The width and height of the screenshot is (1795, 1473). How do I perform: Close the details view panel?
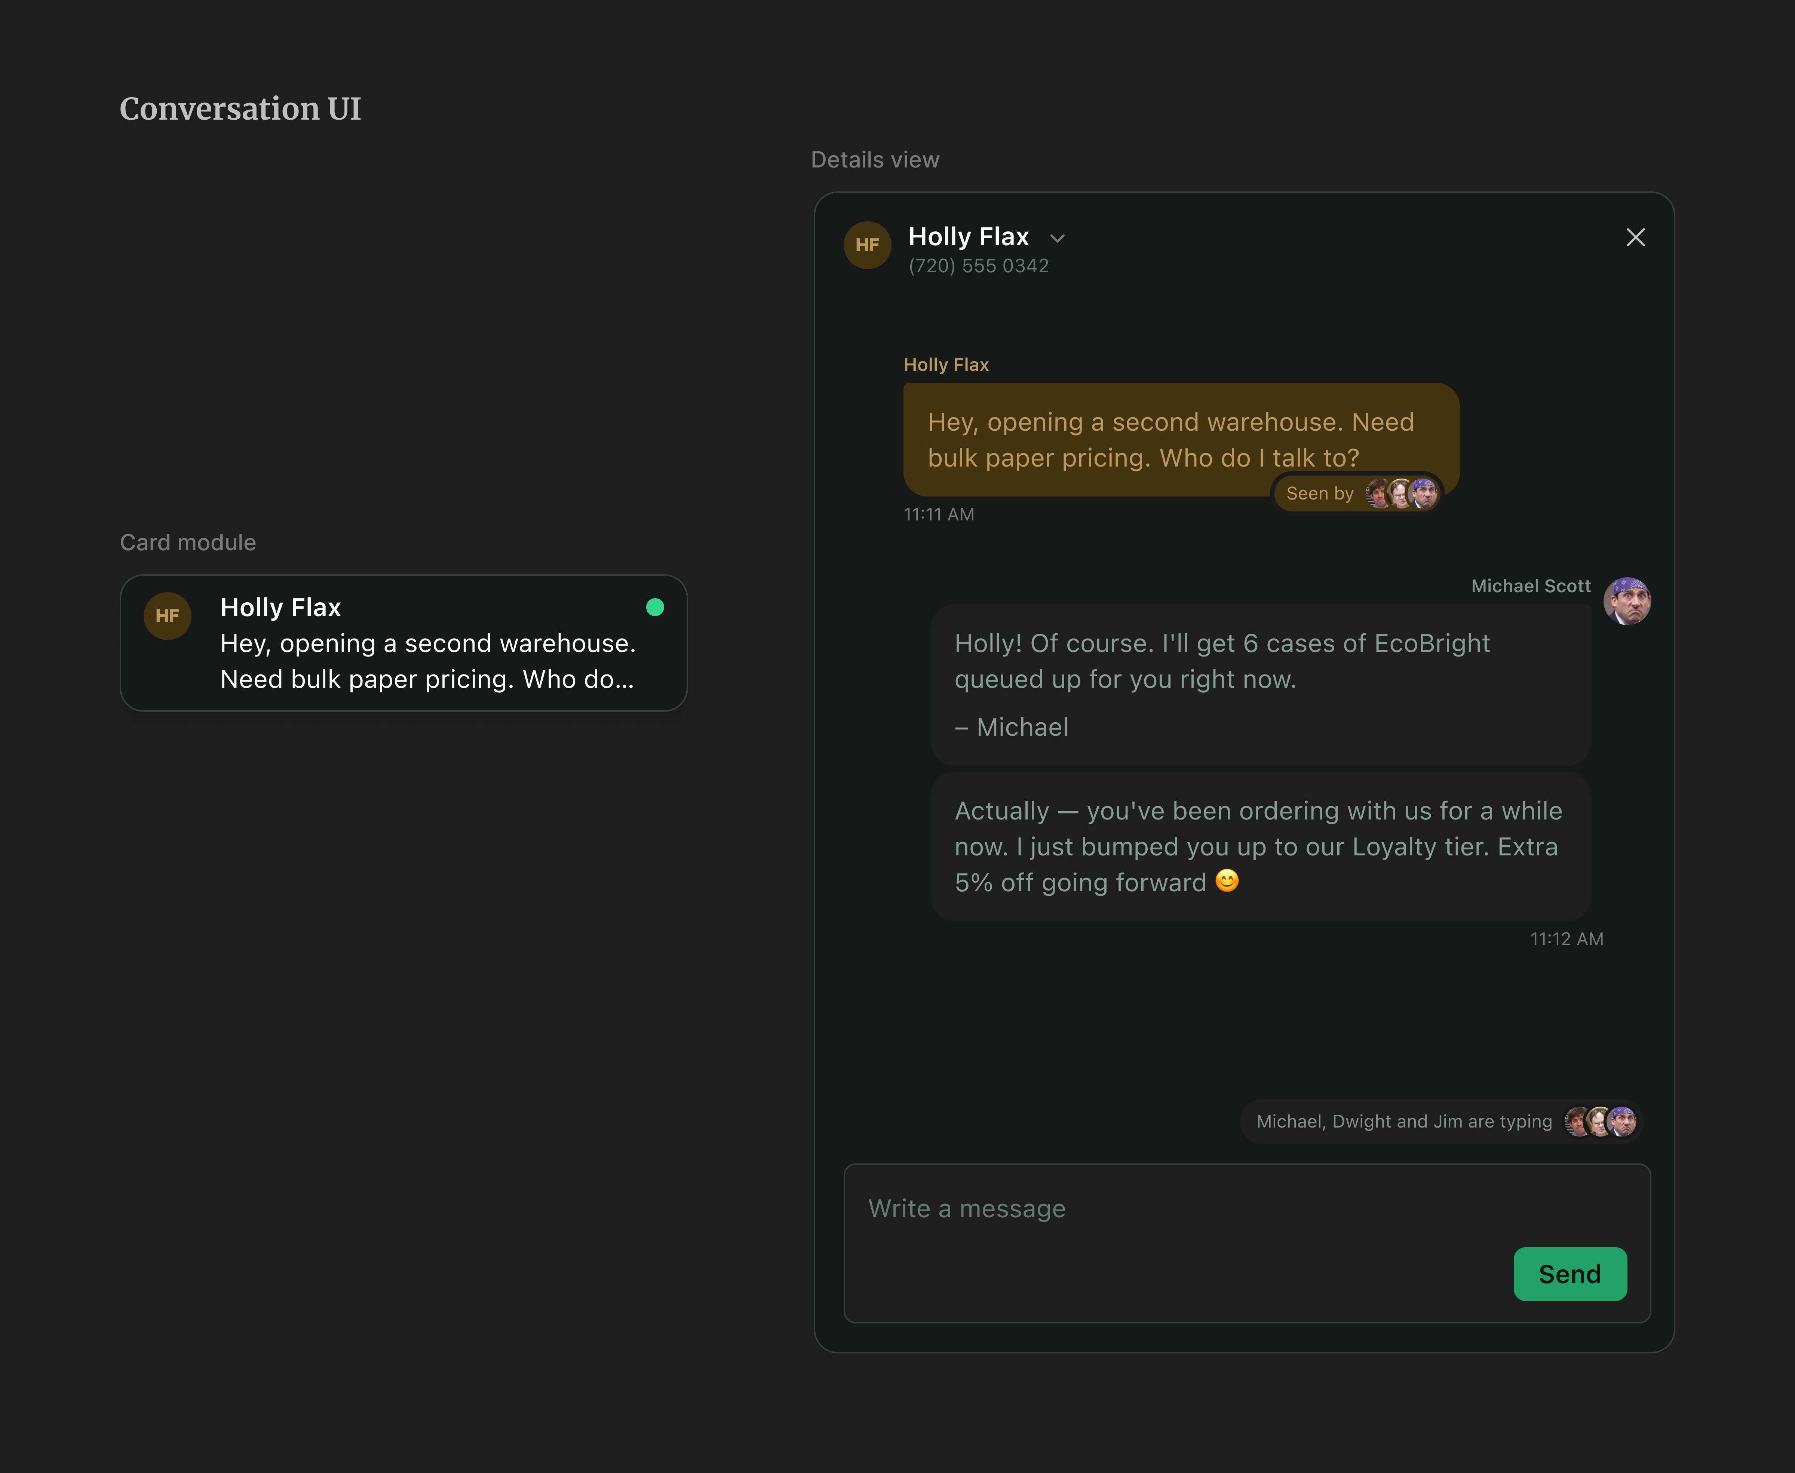coord(1635,237)
